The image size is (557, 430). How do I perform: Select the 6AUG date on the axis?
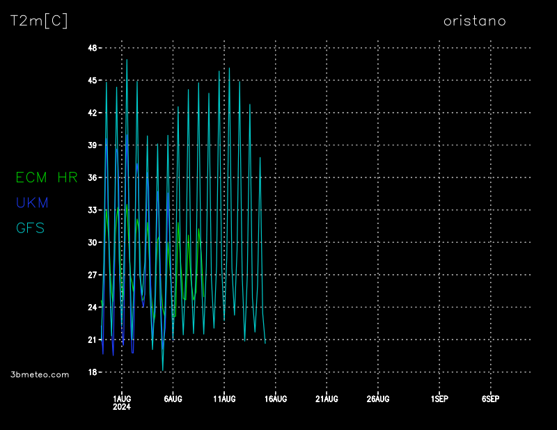tap(173, 399)
